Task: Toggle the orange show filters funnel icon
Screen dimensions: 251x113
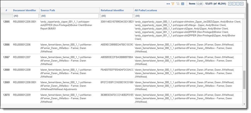Action: (x=173, y=4)
